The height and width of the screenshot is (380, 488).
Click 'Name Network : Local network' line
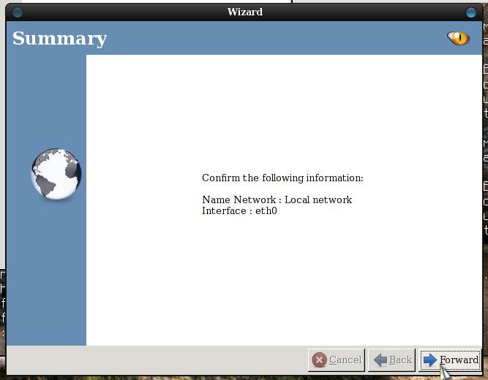point(277,199)
